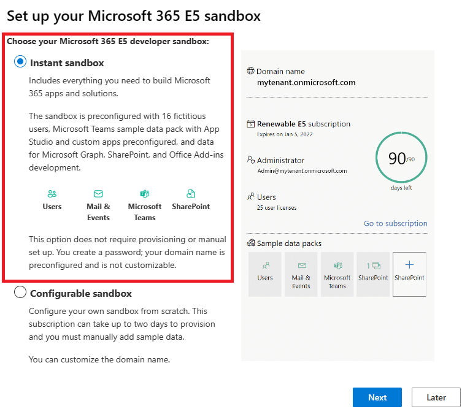
Task: Click the Users icon under Instant sandbox
Action: coord(52,194)
